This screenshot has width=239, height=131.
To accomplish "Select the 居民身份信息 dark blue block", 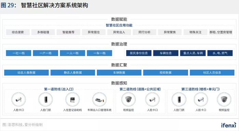I will pos(139,53).
